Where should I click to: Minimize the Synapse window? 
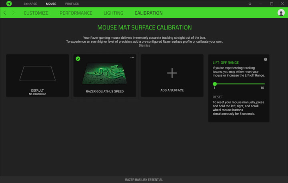coord(261,4)
